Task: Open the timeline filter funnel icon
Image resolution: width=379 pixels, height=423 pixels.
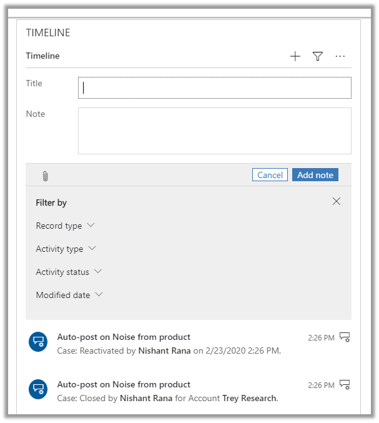Action: (318, 57)
